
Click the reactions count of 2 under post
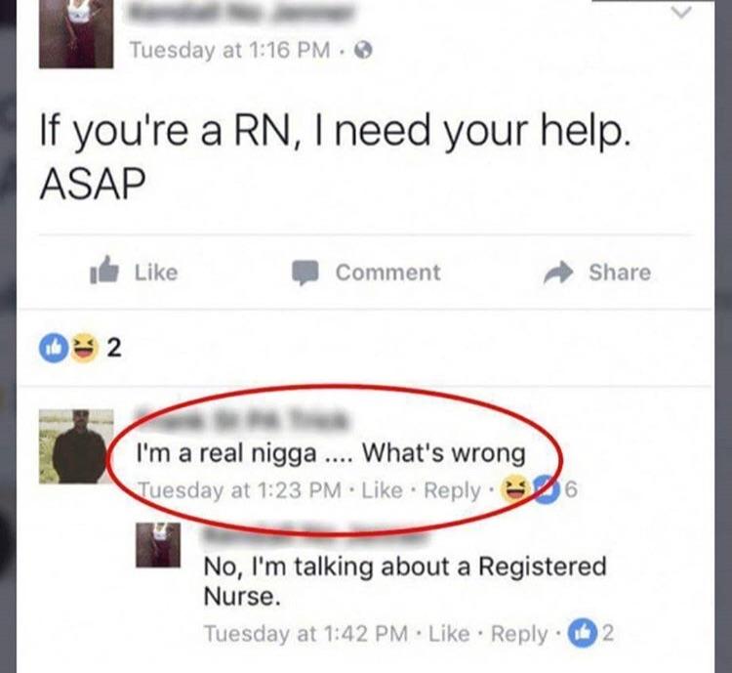(114, 348)
